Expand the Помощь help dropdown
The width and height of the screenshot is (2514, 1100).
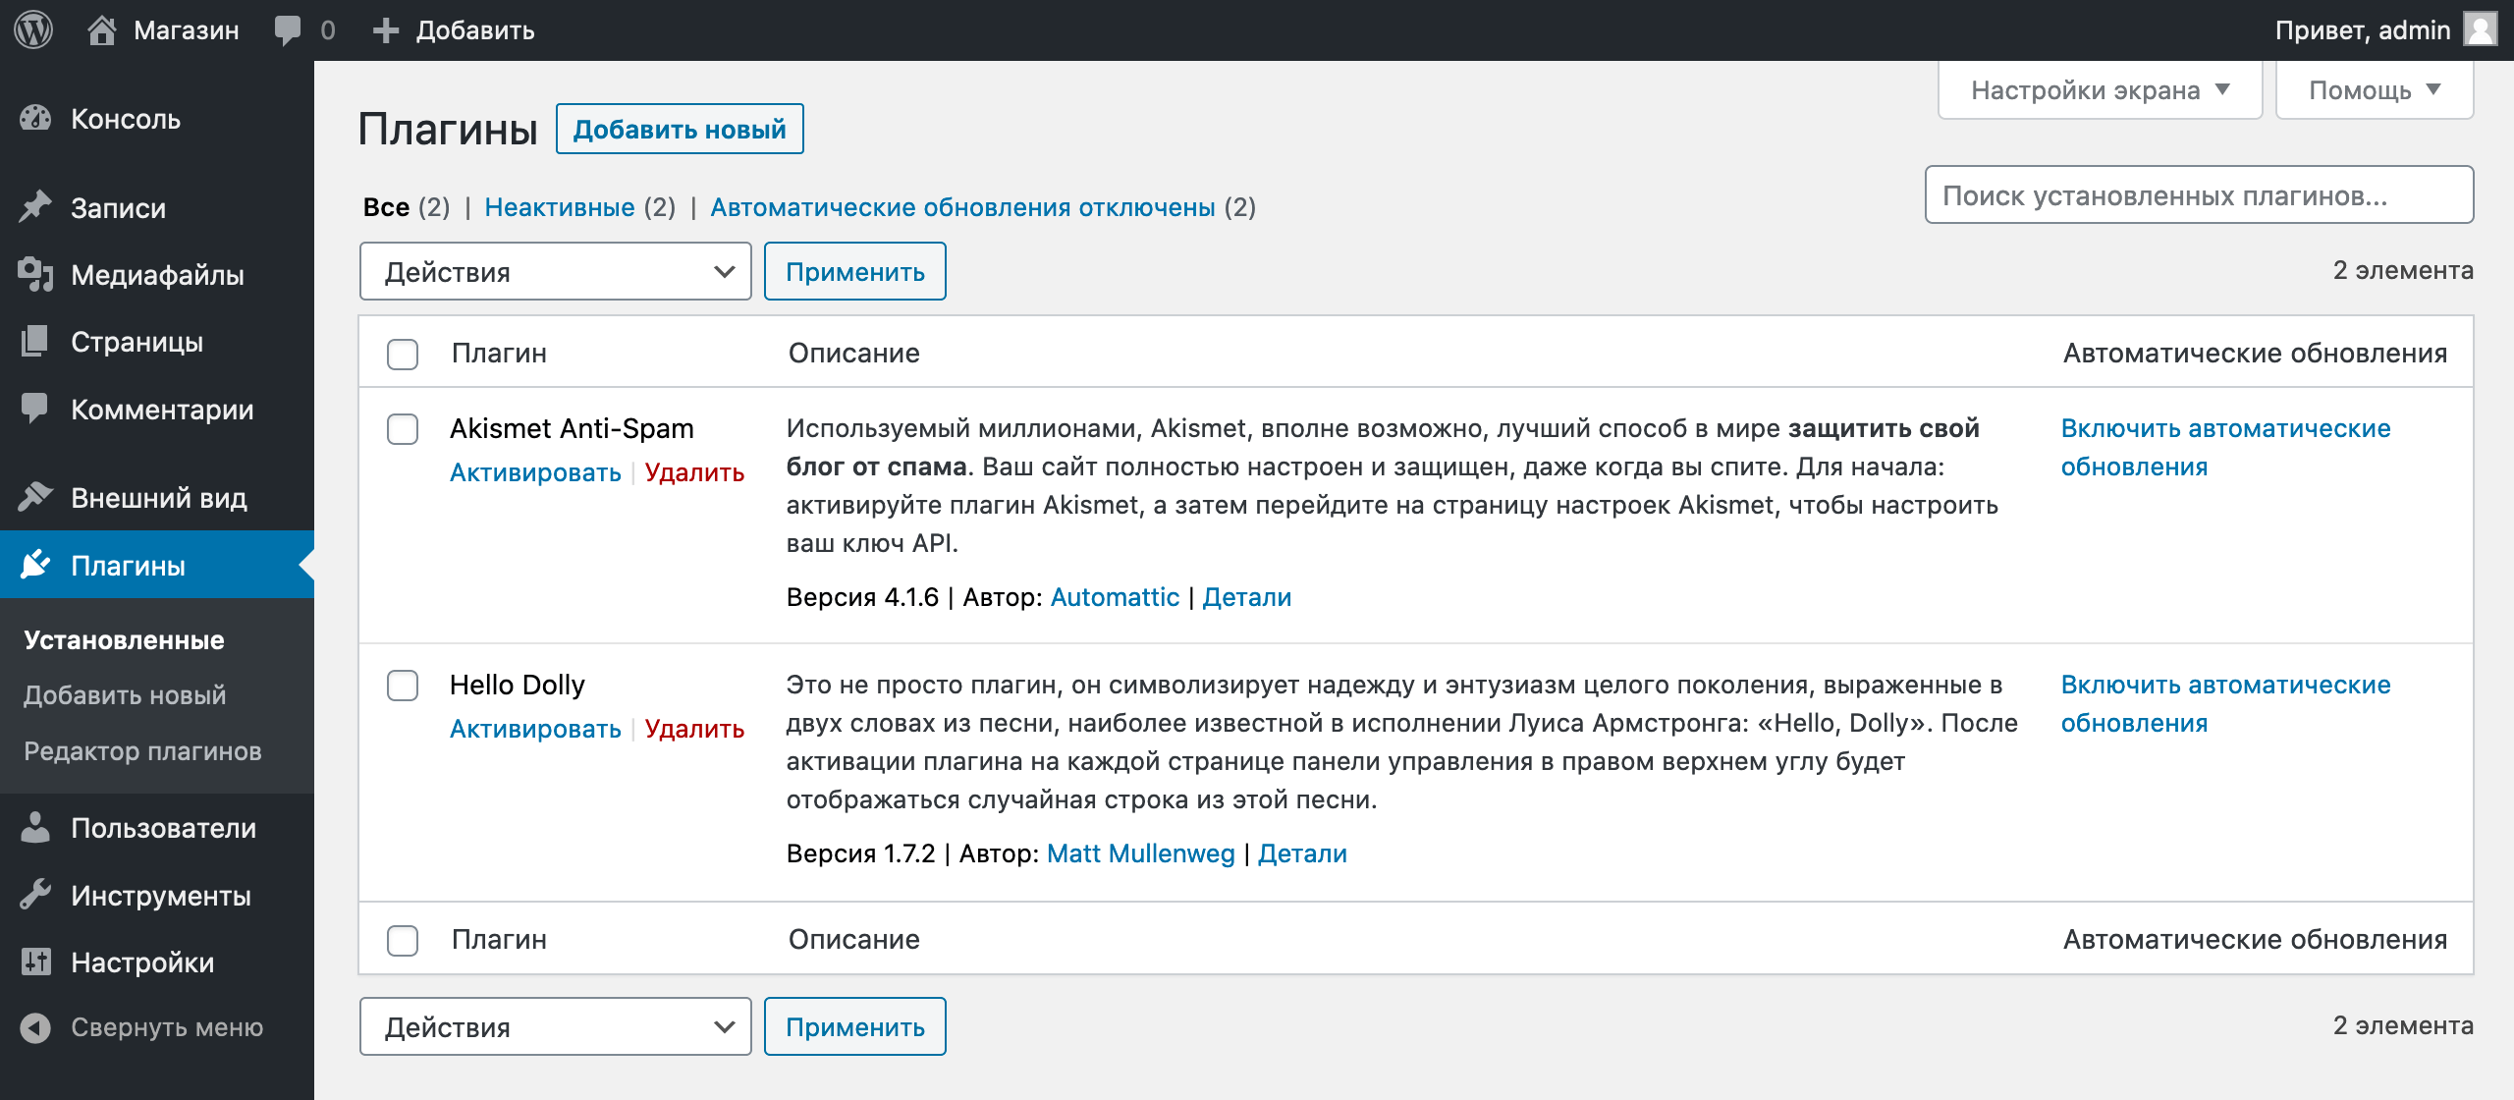click(2375, 90)
